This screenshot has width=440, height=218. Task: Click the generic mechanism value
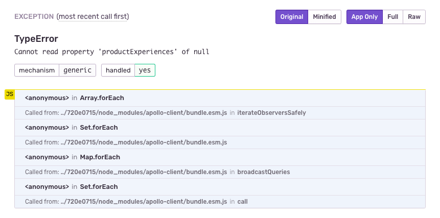point(77,70)
